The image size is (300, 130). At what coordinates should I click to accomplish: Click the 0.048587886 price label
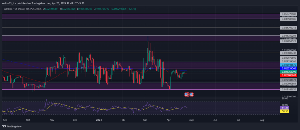coord(289,19)
